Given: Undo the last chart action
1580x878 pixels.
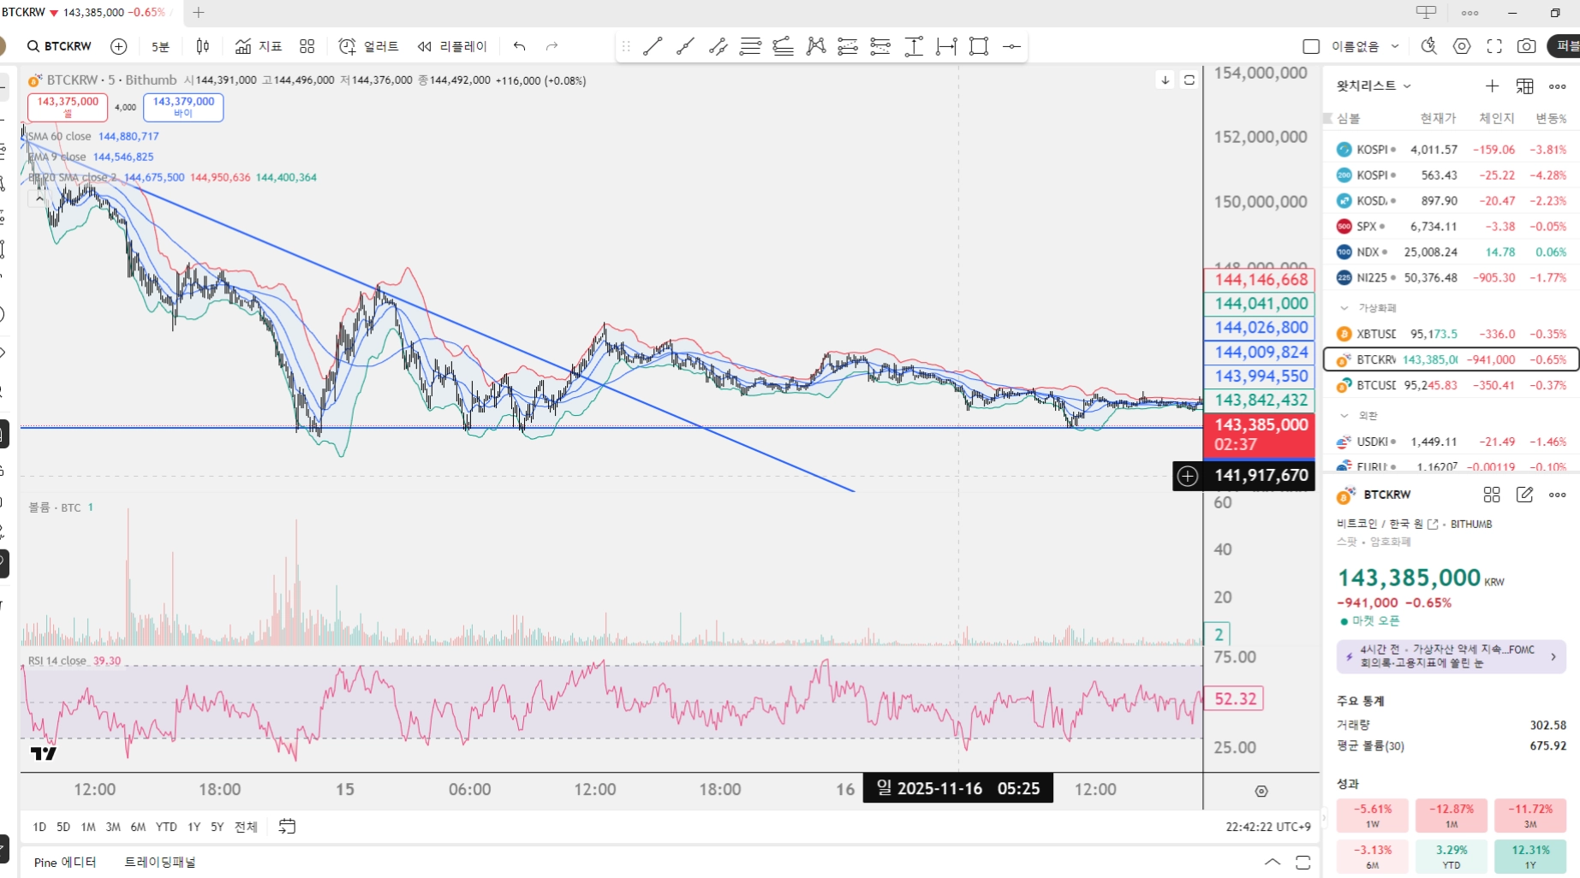Looking at the screenshot, I should [x=520, y=46].
